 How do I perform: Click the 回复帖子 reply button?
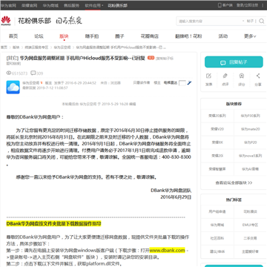click(x=234, y=62)
